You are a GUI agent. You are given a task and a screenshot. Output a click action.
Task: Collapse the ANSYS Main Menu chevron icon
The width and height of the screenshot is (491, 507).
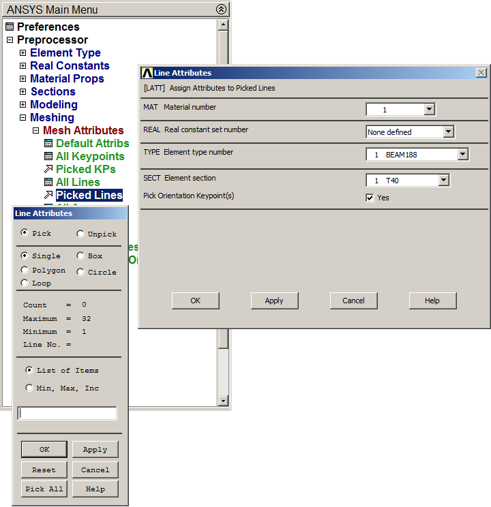click(x=220, y=10)
